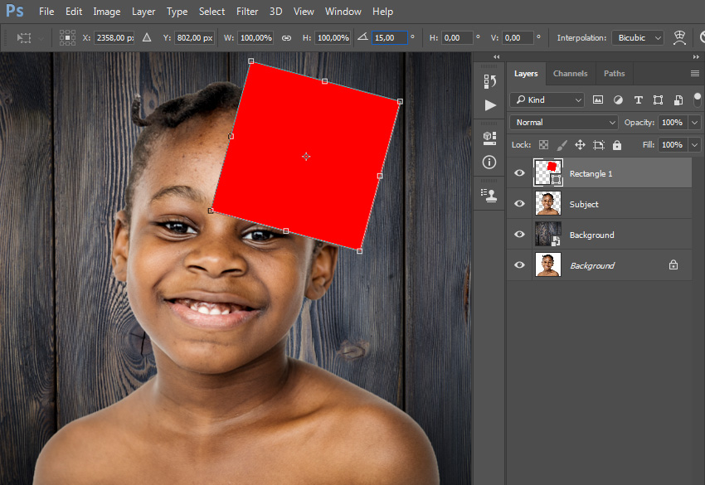
Task: Open the Normal blend mode dropdown
Action: pyautogui.click(x=564, y=122)
